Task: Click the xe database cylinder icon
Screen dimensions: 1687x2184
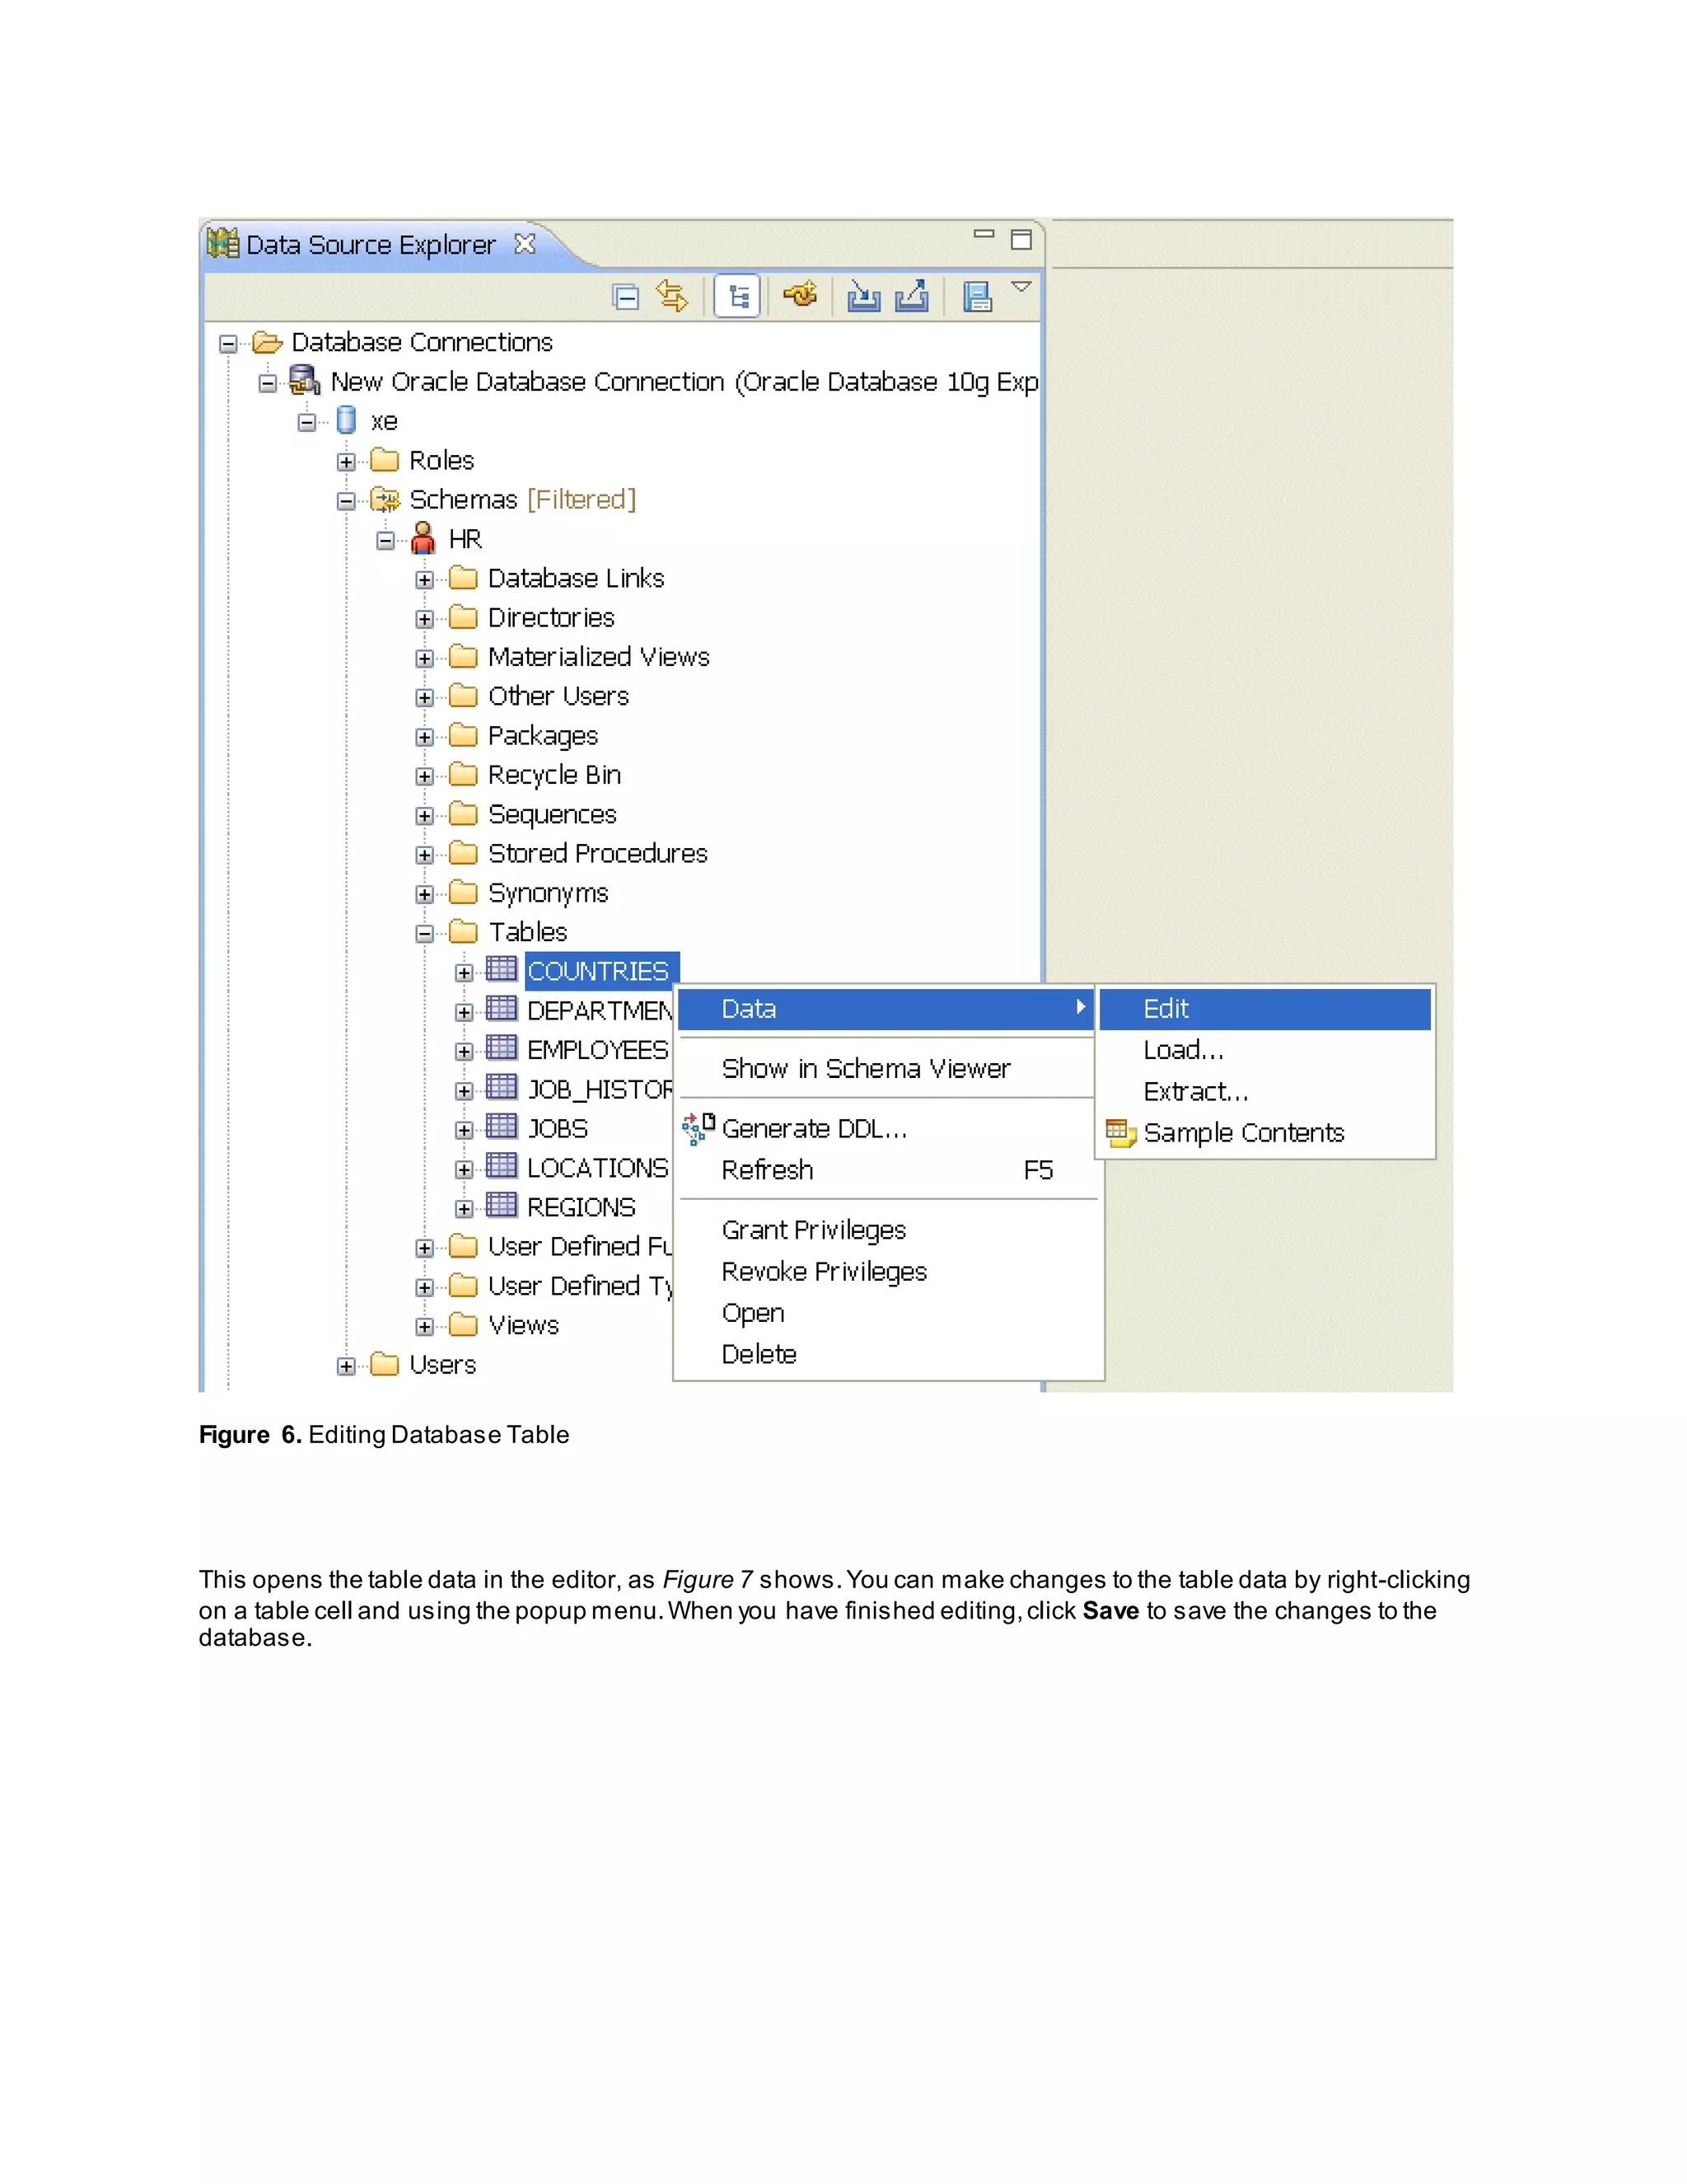Action: [x=346, y=420]
